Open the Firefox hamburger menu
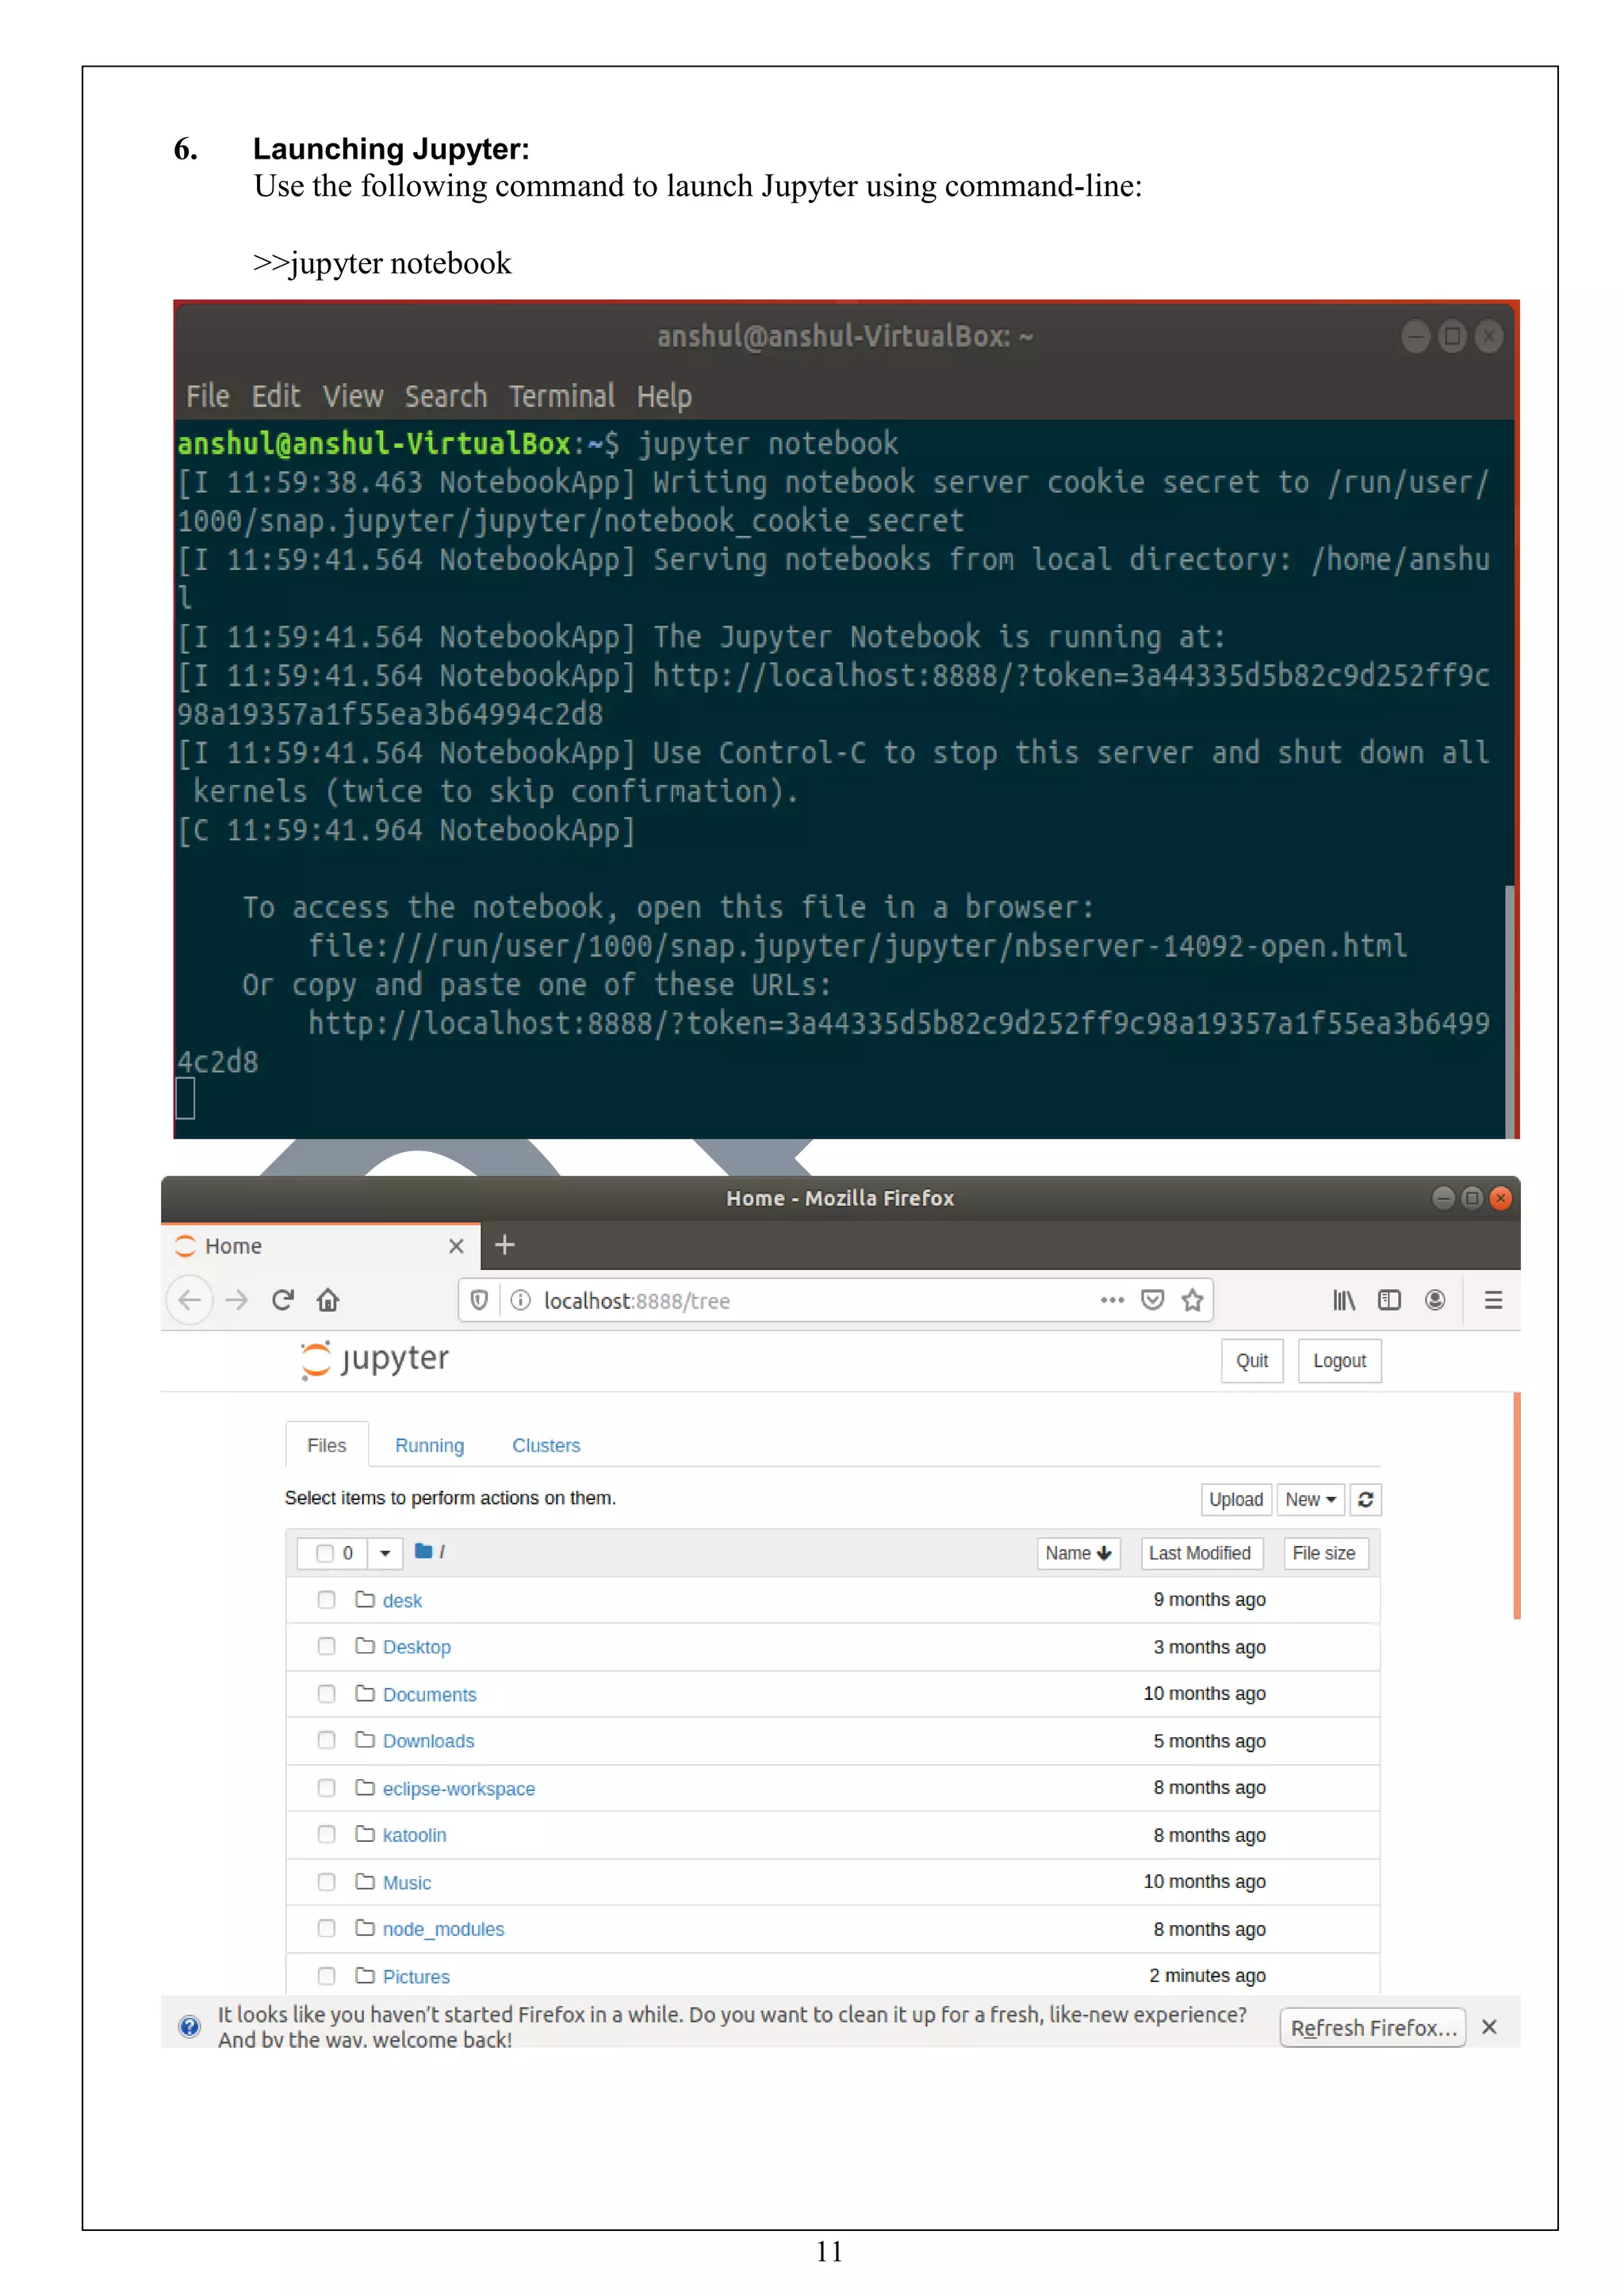This screenshot has height=2296, width=1624. (x=1493, y=1300)
